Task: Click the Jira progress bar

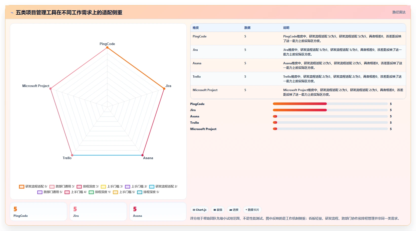Action: 330,110
